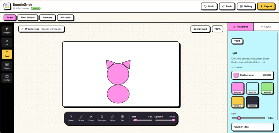Viewport: 279px width, 133px height.
Task: Choose the green #99E885 swatch
Action: click(267, 88)
